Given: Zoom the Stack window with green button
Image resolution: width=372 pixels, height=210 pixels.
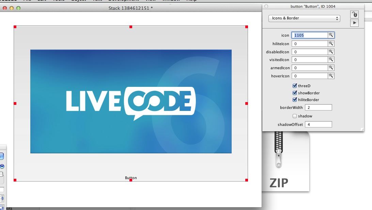Looking at the screenshot, I should point(18,8).
